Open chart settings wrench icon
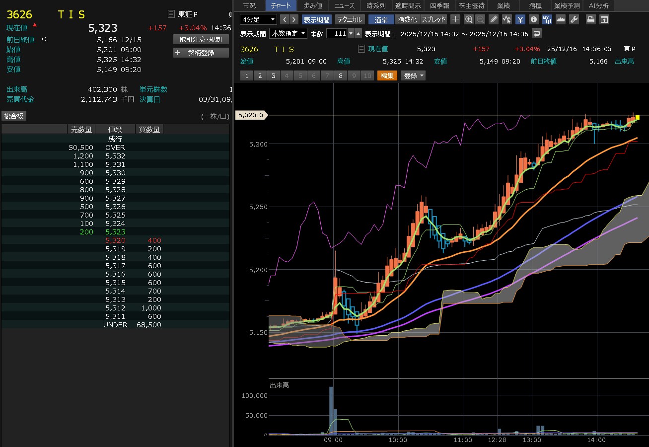Viewport: 649px width, 447px height. point(574,19)
